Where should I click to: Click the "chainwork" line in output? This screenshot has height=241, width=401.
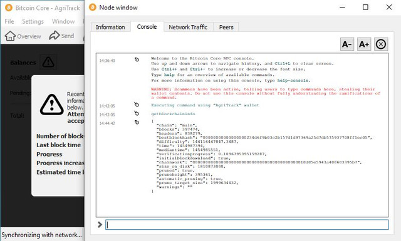click(x=259, y=162)
